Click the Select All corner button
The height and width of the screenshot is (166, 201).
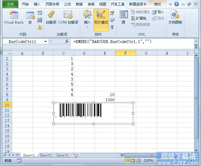[x=7, y=53]
